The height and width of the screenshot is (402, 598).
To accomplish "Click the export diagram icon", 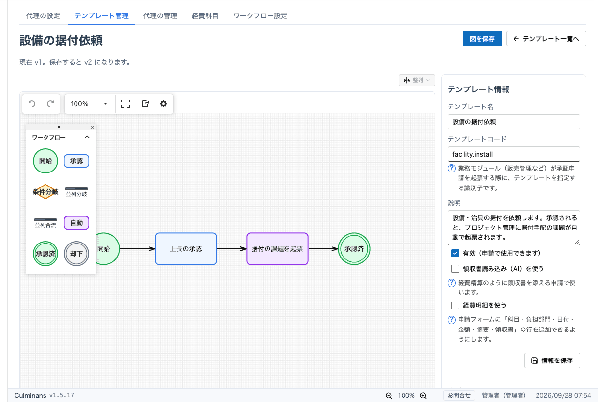I will point(146,104).
